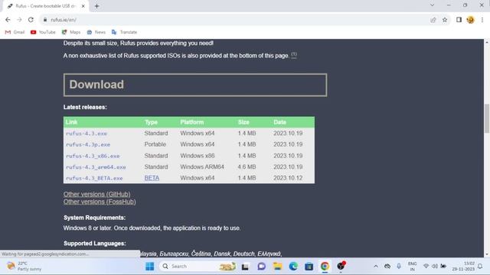This screenshot has height=275, width=490.
Task: Select the Rufus browser tab
Action: click(x=45, y=6)
